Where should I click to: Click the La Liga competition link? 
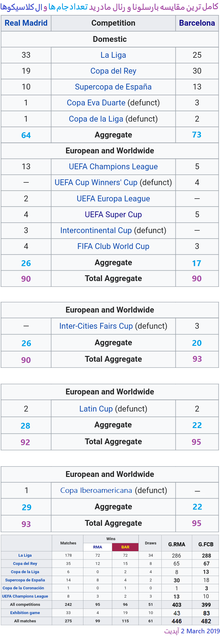113,55
